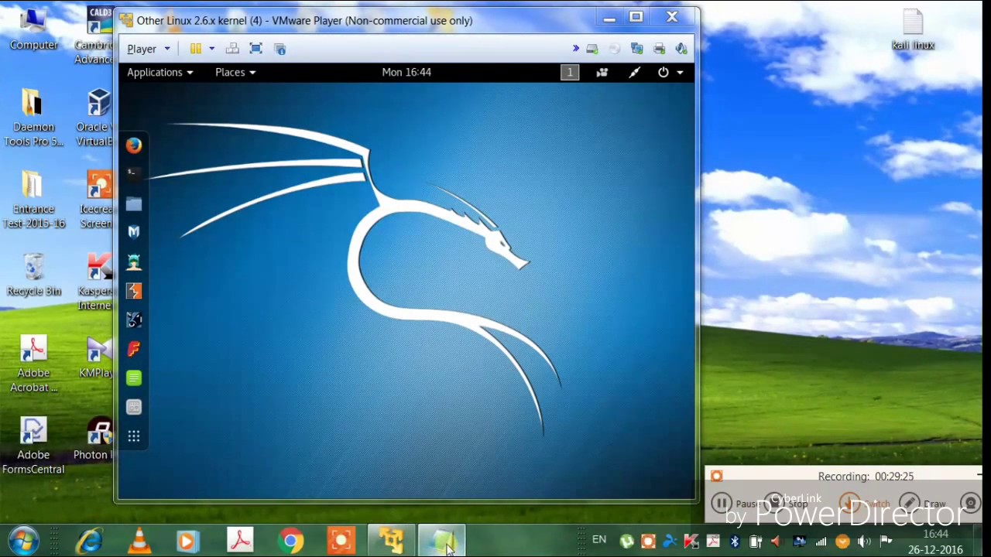Open the Action Center flag icon

pos(886,541)
